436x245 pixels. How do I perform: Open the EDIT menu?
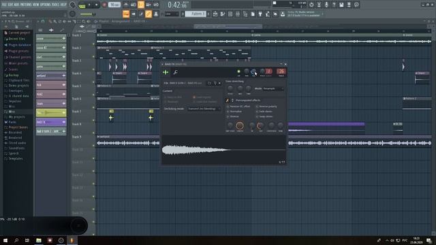point(11,5)
